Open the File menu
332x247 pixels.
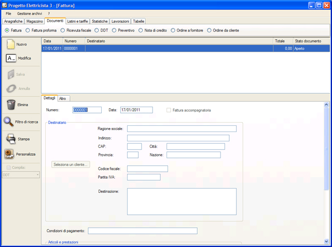click(8, 13)
